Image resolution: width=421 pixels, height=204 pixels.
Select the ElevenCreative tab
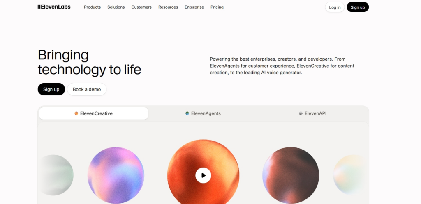point(93,113)
